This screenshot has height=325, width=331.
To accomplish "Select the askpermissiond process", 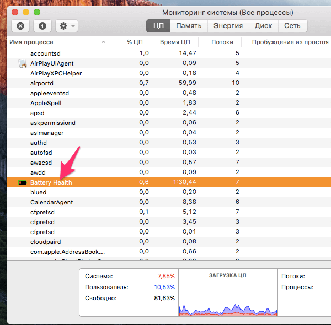I will (x=53, y=123).
